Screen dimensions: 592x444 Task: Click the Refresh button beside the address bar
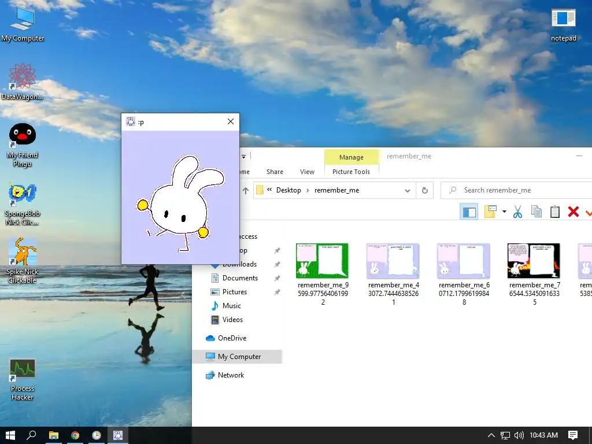coord(425,190)
